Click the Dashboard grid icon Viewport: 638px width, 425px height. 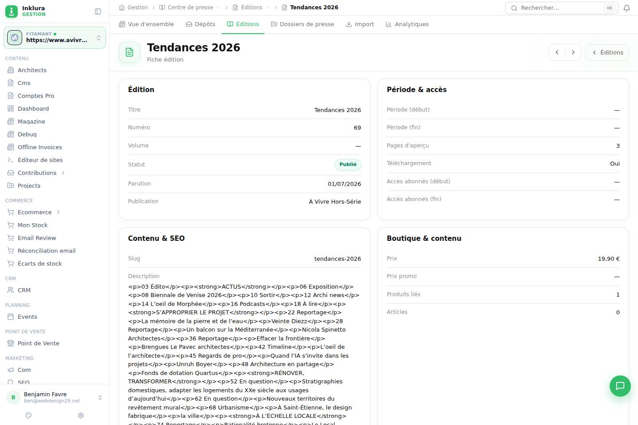coord(11,108)
